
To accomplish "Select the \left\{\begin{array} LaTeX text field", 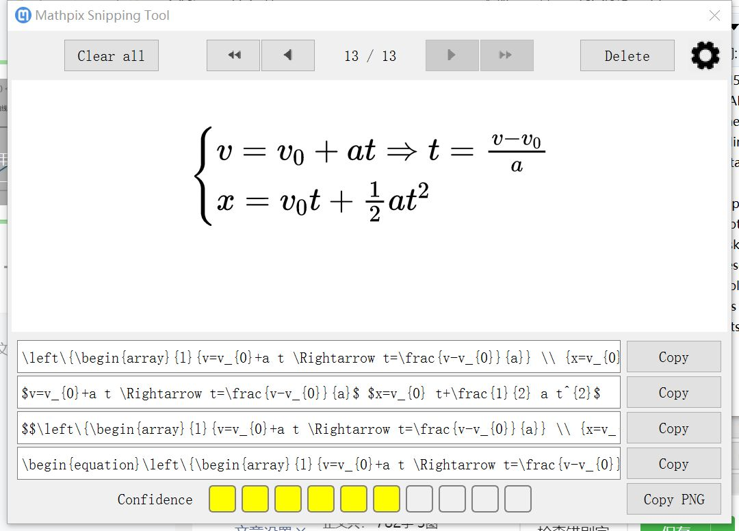I will coord(319,357).
